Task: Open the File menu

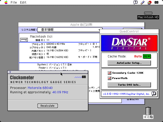Action: pyautogui.click(x=14, y=3)
